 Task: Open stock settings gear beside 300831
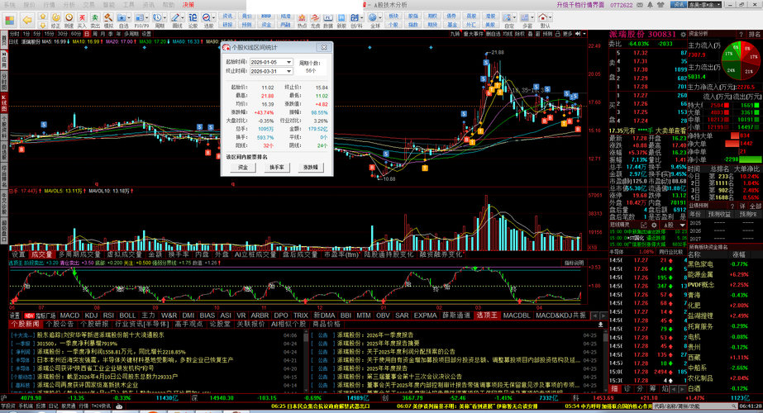coord(683,35)
